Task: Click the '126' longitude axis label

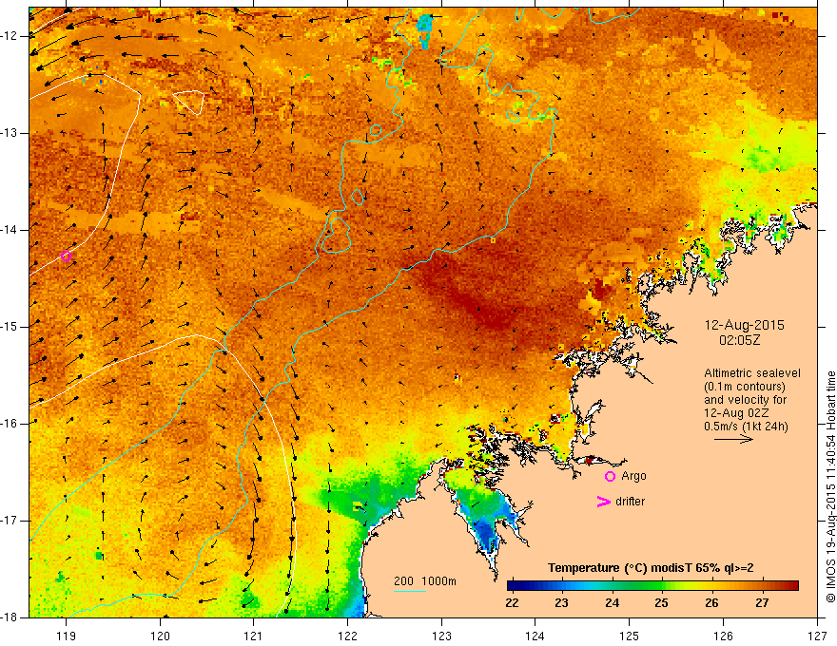Action: 723,636
